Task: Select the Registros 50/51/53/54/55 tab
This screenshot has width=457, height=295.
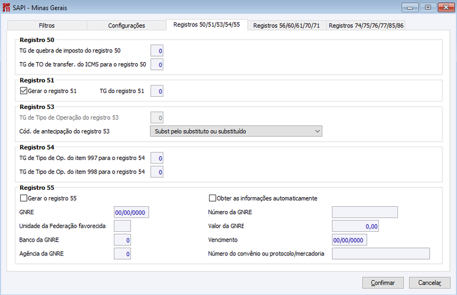Action: point(207,25)
